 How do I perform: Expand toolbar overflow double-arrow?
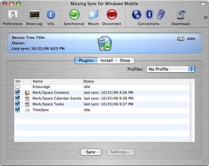[205, 17]
